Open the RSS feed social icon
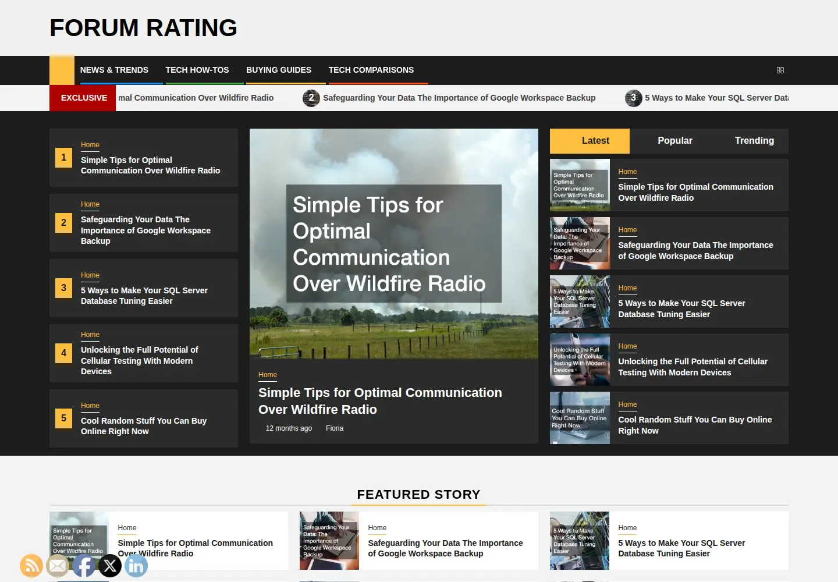Screen dimensions: 838x582 31,566
